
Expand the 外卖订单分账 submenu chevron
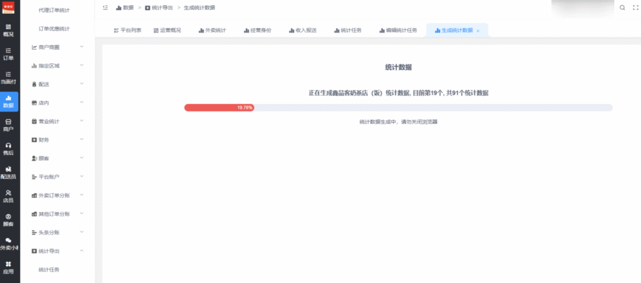click(82, 195)
